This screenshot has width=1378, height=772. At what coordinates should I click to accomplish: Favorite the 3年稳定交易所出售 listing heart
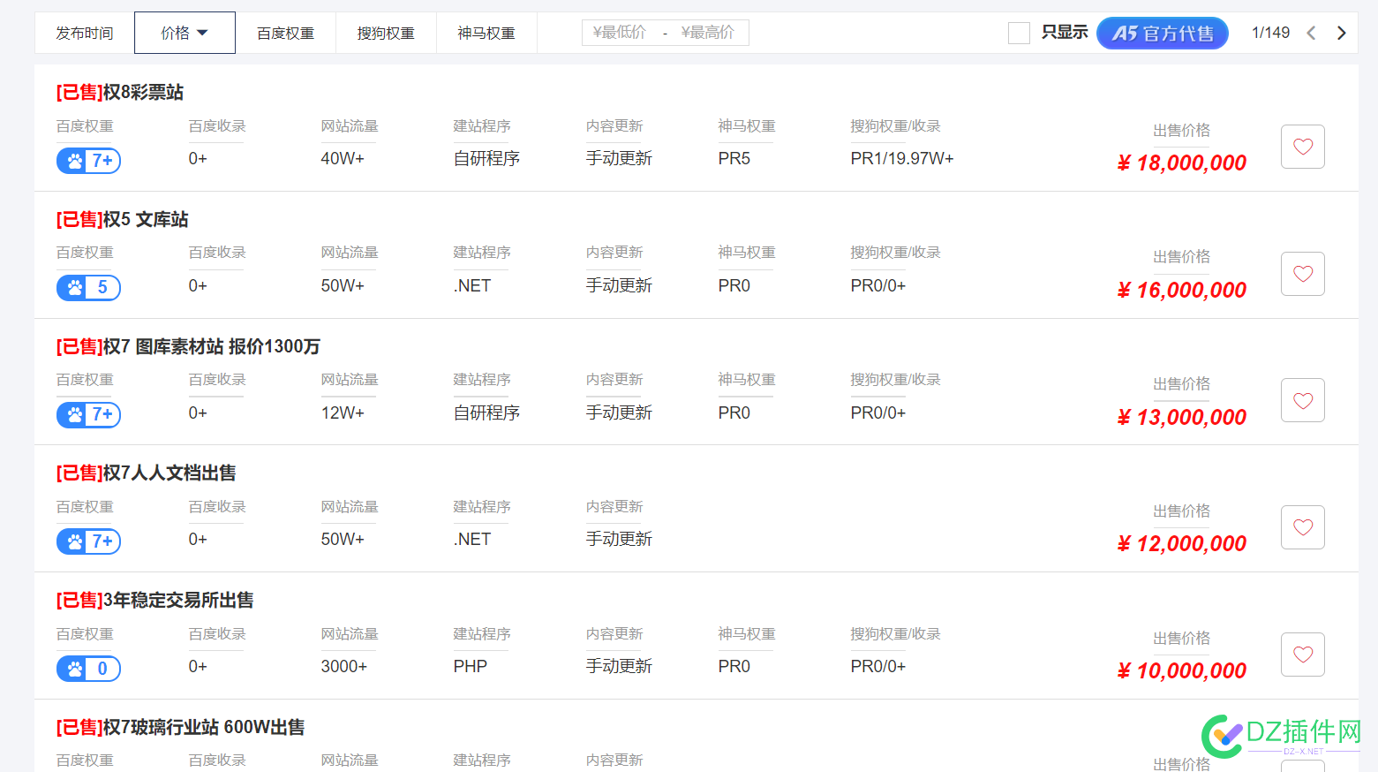[1302, 655]
